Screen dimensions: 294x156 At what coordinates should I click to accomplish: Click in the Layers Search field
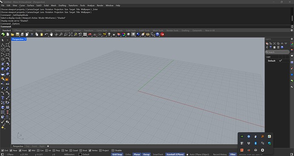[277, 52]
